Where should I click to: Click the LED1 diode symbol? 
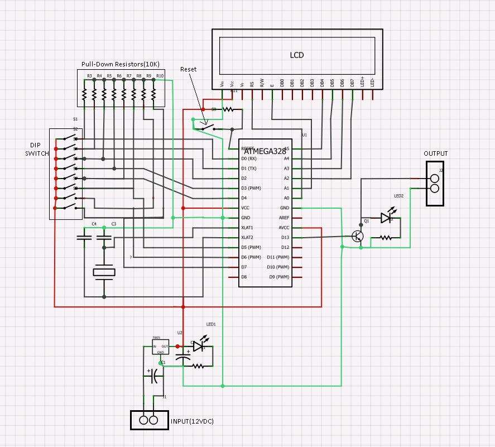198,346
